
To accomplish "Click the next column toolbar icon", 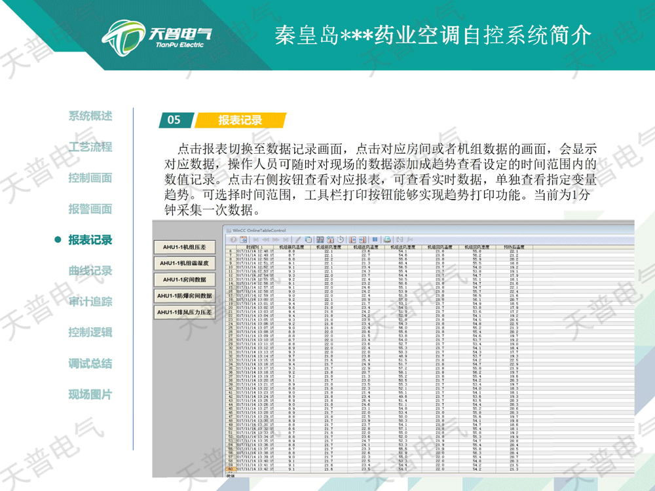I will click(x=363, y=240).
